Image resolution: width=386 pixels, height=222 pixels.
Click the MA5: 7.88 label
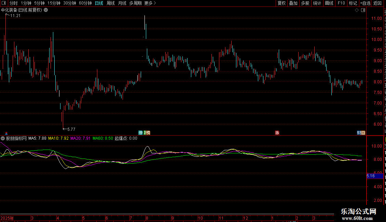tap(37, 138)
